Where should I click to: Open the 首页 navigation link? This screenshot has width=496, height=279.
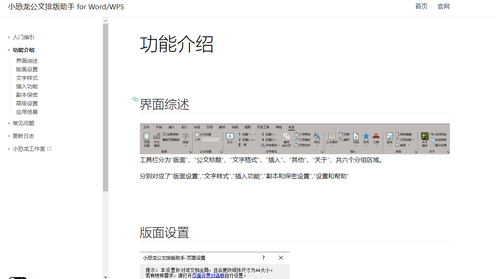tap(421, 6)
